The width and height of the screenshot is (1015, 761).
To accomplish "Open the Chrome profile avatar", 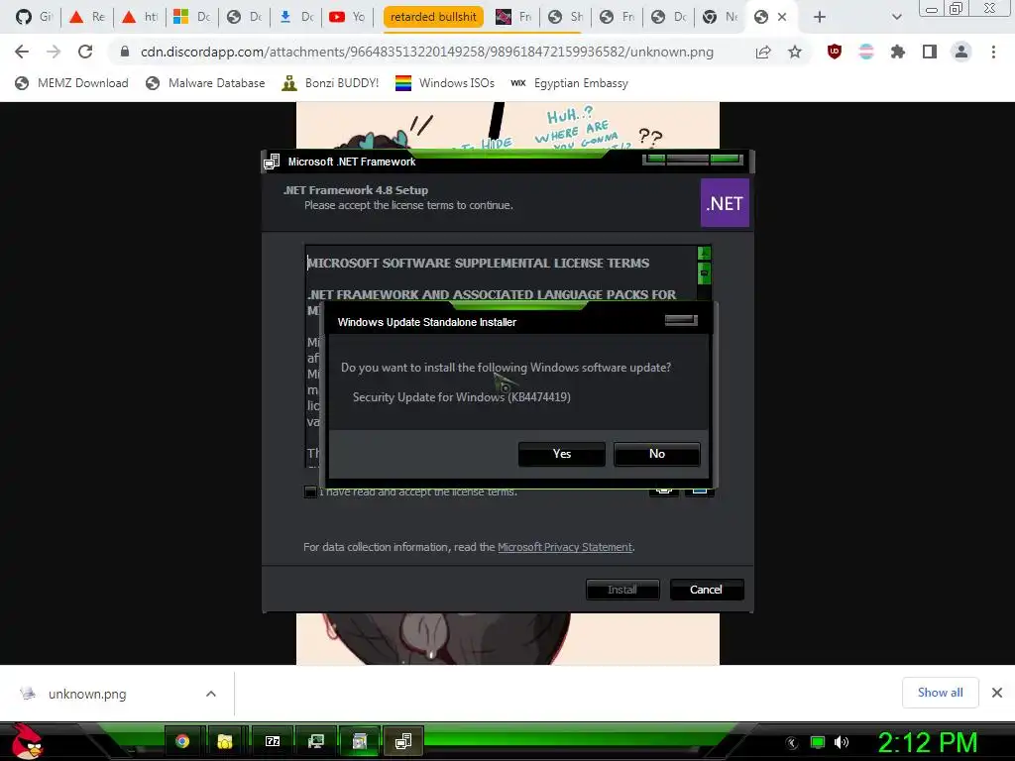I will (961, 52).
